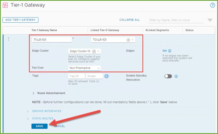
Task: Click the Set link for Edges
Action: point(165,51)
